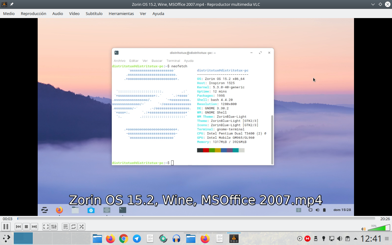This screenshot has width=392, height=245.
Task: Open the removable devices tray icon
Action: (316, 239)
